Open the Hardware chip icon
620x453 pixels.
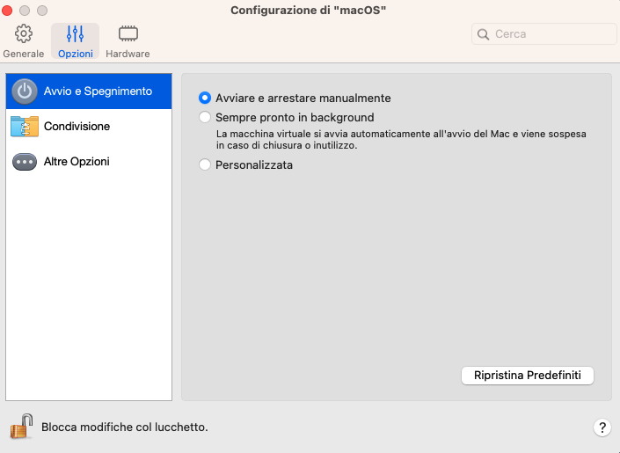tap(128, 34)
